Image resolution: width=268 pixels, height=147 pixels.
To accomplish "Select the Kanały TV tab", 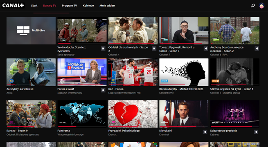I will pos(50,6).
